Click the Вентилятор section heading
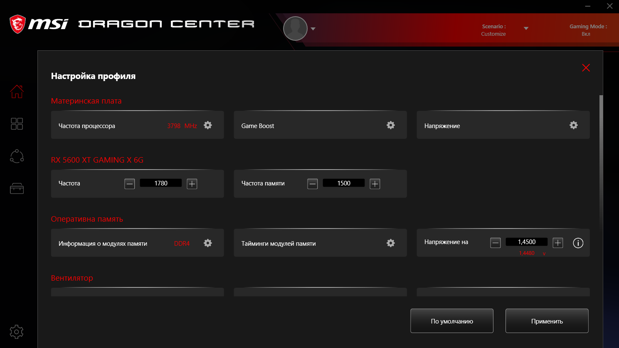619x348 pixels. pos(72,278)
